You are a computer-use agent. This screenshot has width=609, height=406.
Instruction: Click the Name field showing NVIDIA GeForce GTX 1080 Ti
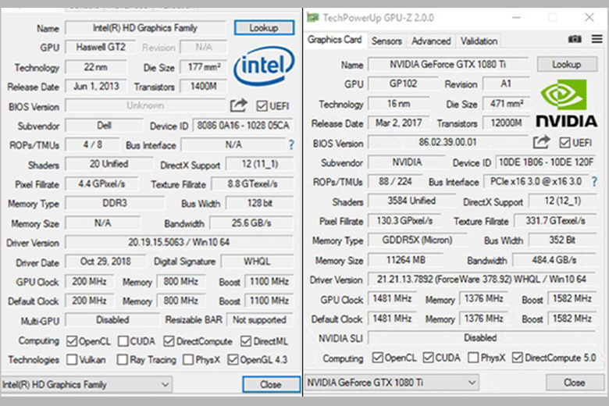448,65
